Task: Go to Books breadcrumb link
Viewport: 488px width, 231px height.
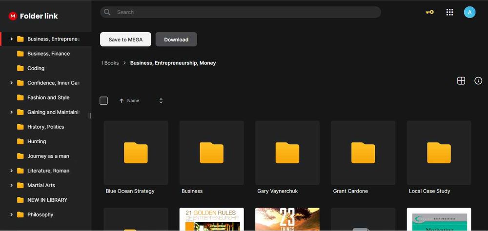Action: coord(110,63)
